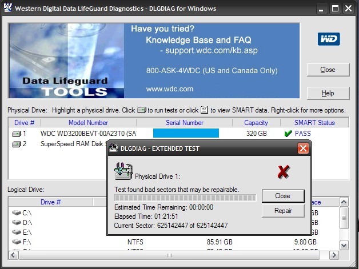Click the 85.91 GB value
359x269 pixels.
coord(220,242)
